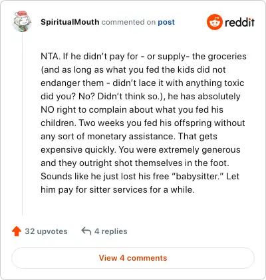Screen dimensions: 266x280
Task: Click the reddit wordmark text
Action: (x=239, y=22)
